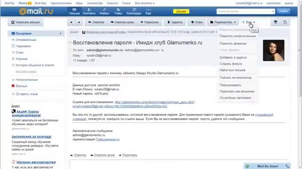Viewport: 302px width, 169px height.
Task: Select Переслать как вложение from menu
Action: (x=237, y=92)
